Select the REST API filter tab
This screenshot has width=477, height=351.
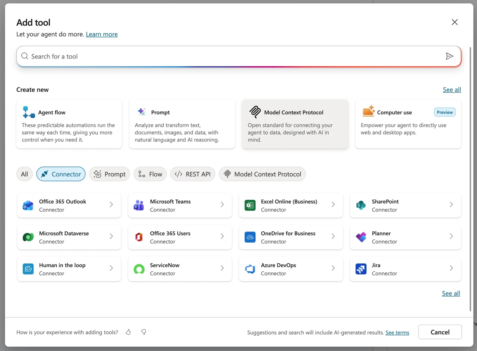193,174
